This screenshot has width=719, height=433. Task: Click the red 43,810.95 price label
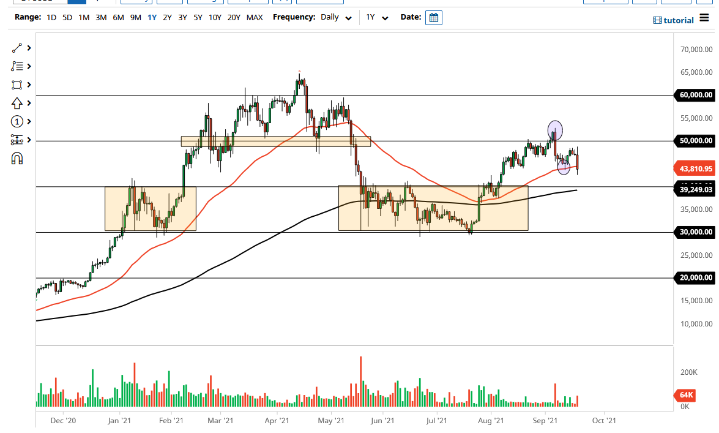(694, 168)
